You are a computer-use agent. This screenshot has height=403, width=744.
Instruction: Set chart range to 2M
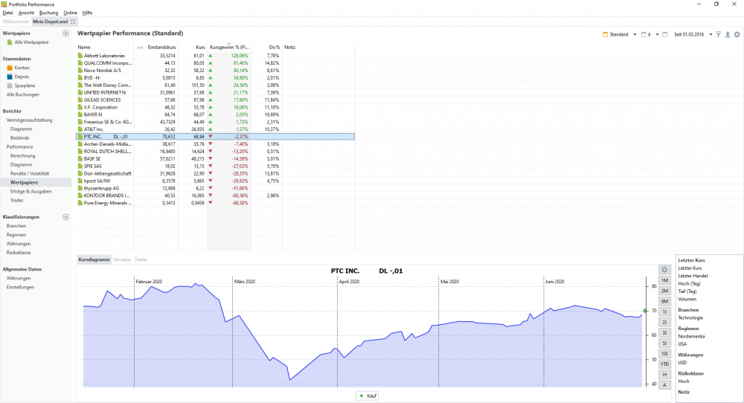pos(664,291)
